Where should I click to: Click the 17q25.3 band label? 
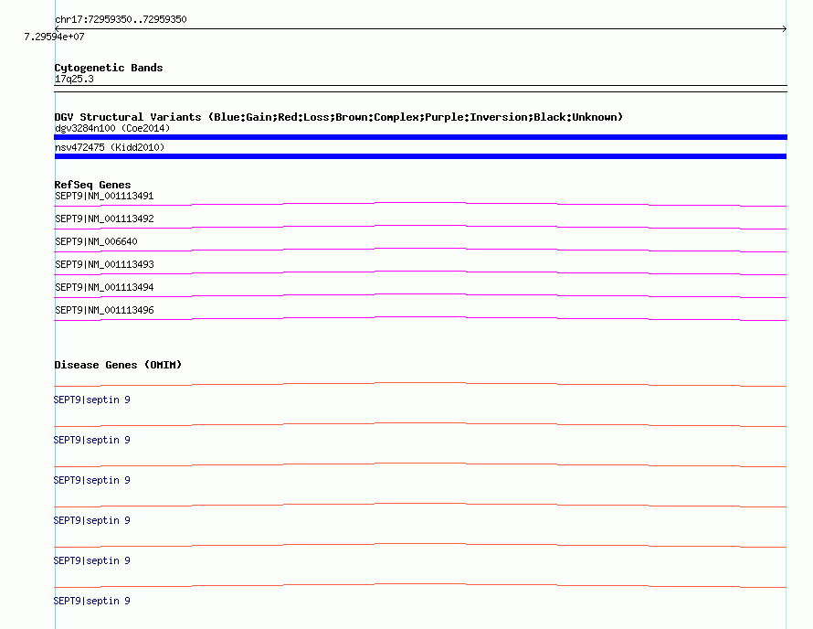(x=74, y=79)
